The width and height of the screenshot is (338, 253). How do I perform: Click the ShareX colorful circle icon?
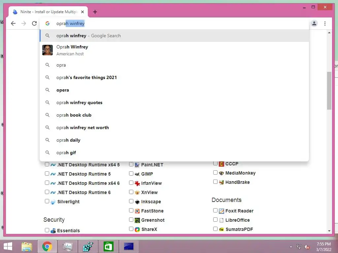137,230
